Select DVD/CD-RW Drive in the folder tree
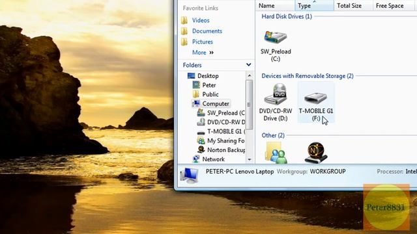This screenshot has height=234, width=417. point(226,122)
